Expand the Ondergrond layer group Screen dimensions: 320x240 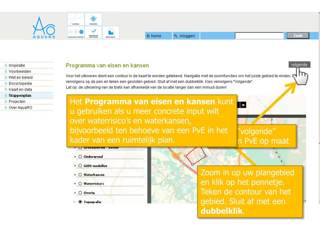click(x=75, y=157)
